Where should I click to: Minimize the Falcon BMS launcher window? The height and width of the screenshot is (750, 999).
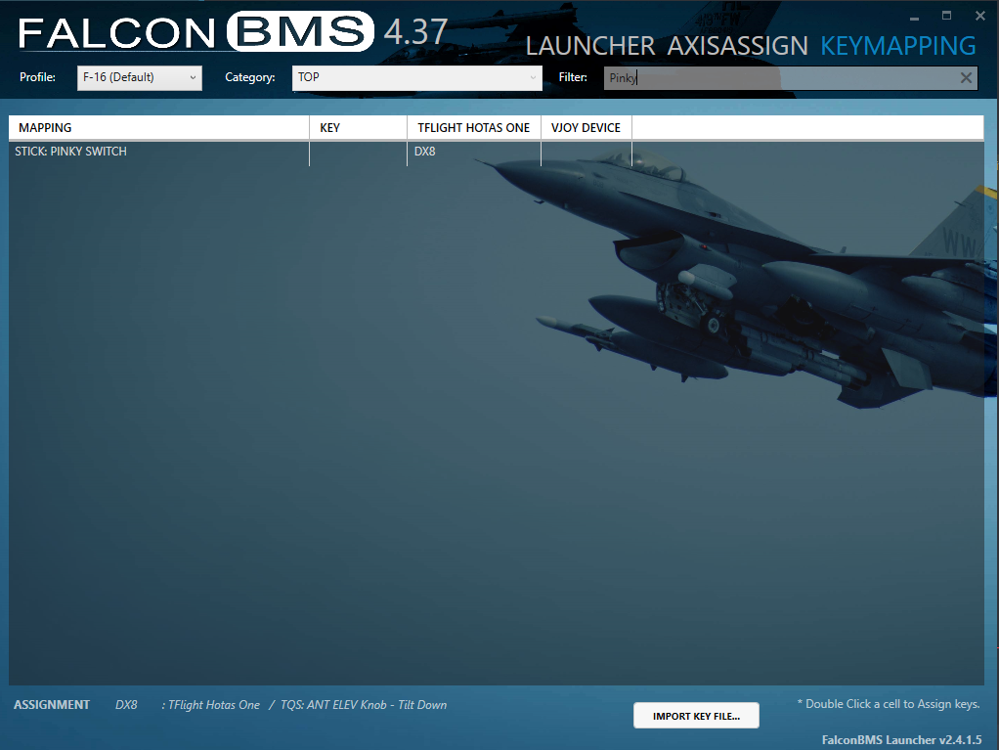tap(914, 18)
